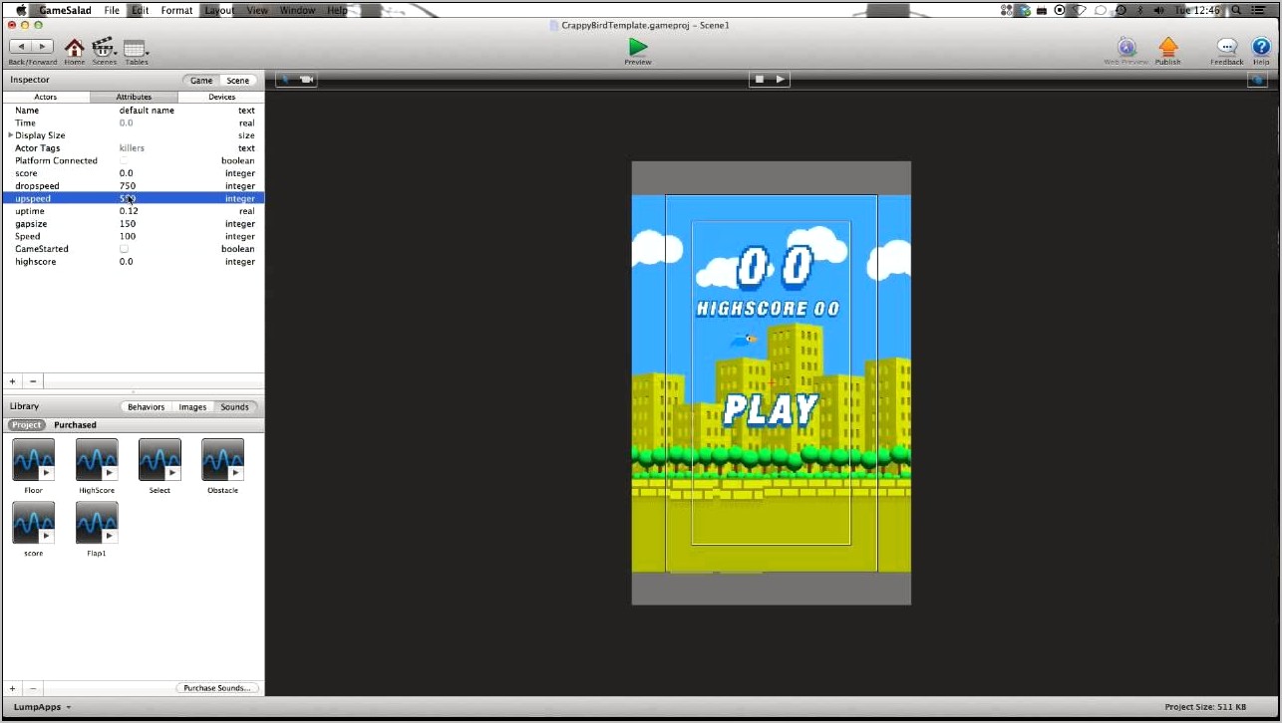Switch inspector to Game
Viewport: 1282px width, 723px height.
[201, 81]
